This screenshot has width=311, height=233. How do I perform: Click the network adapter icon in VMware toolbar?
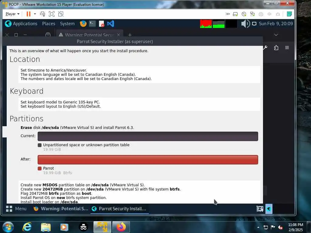pos(252,14)
